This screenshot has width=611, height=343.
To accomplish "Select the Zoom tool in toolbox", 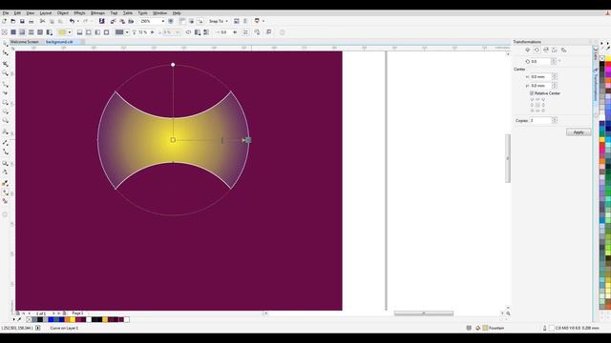I will (x=5, y=73).
